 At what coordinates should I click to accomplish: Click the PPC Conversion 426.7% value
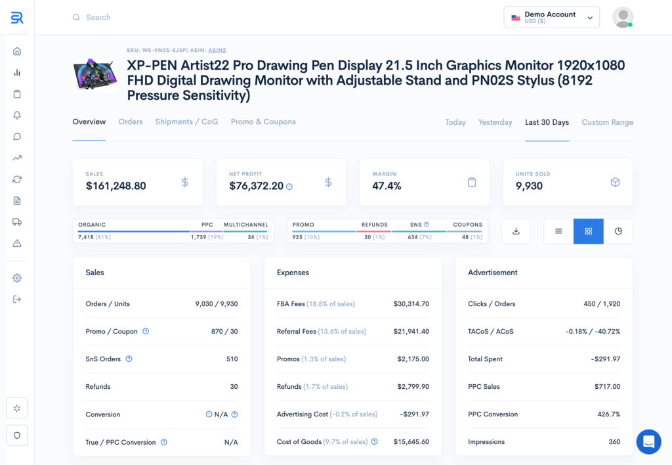pyautogui.click(x=608, y=414)
